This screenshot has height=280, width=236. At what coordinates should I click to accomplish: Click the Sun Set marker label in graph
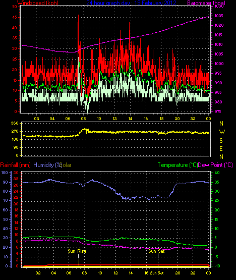[156, 251]
